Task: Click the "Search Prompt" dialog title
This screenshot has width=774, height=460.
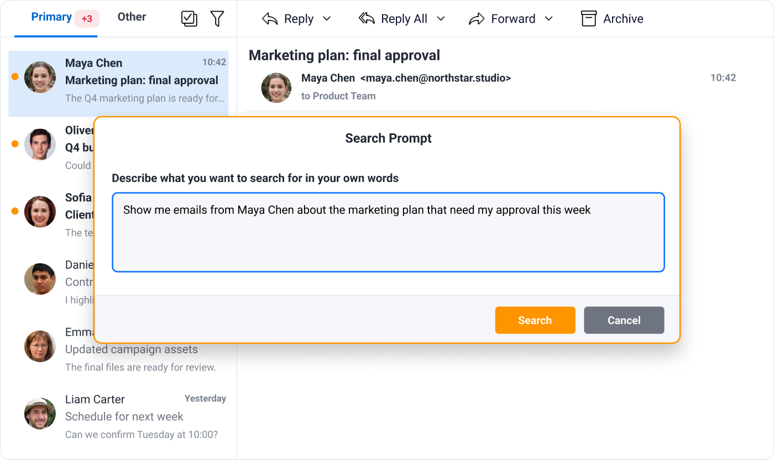Action: [388, 138]
